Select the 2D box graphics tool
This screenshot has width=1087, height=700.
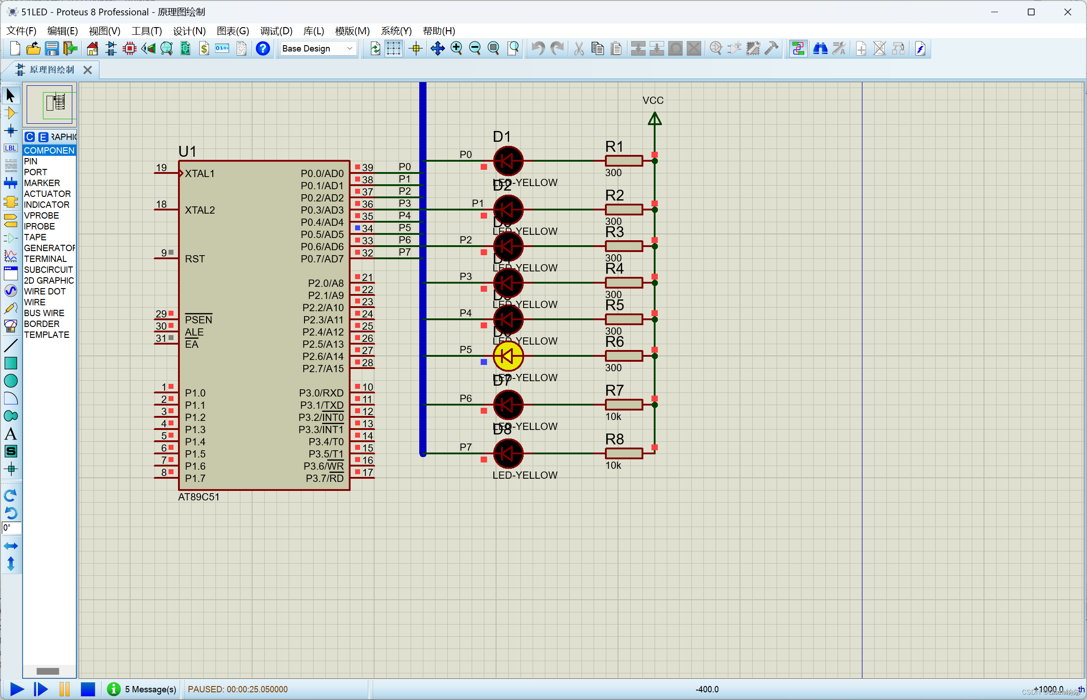coord(10,363)
